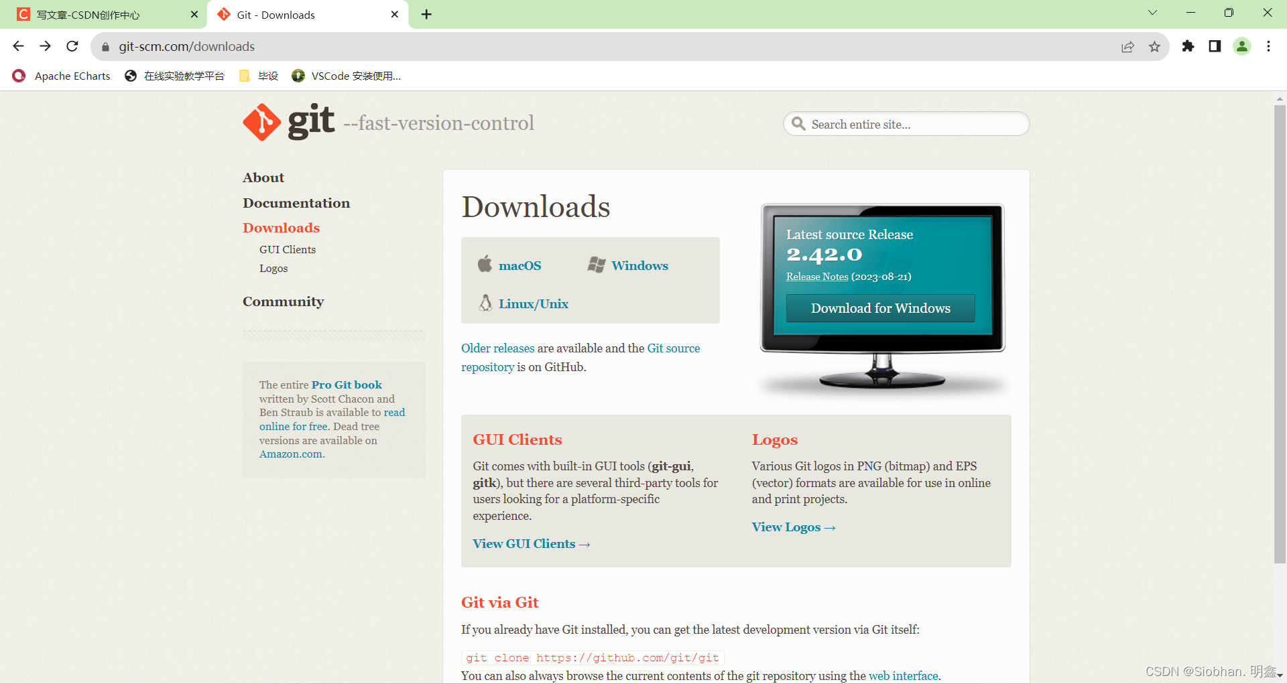Viewport: 1287px width, 684px height.
Task: Click the monitor image
Action: [x=882, y=297]
